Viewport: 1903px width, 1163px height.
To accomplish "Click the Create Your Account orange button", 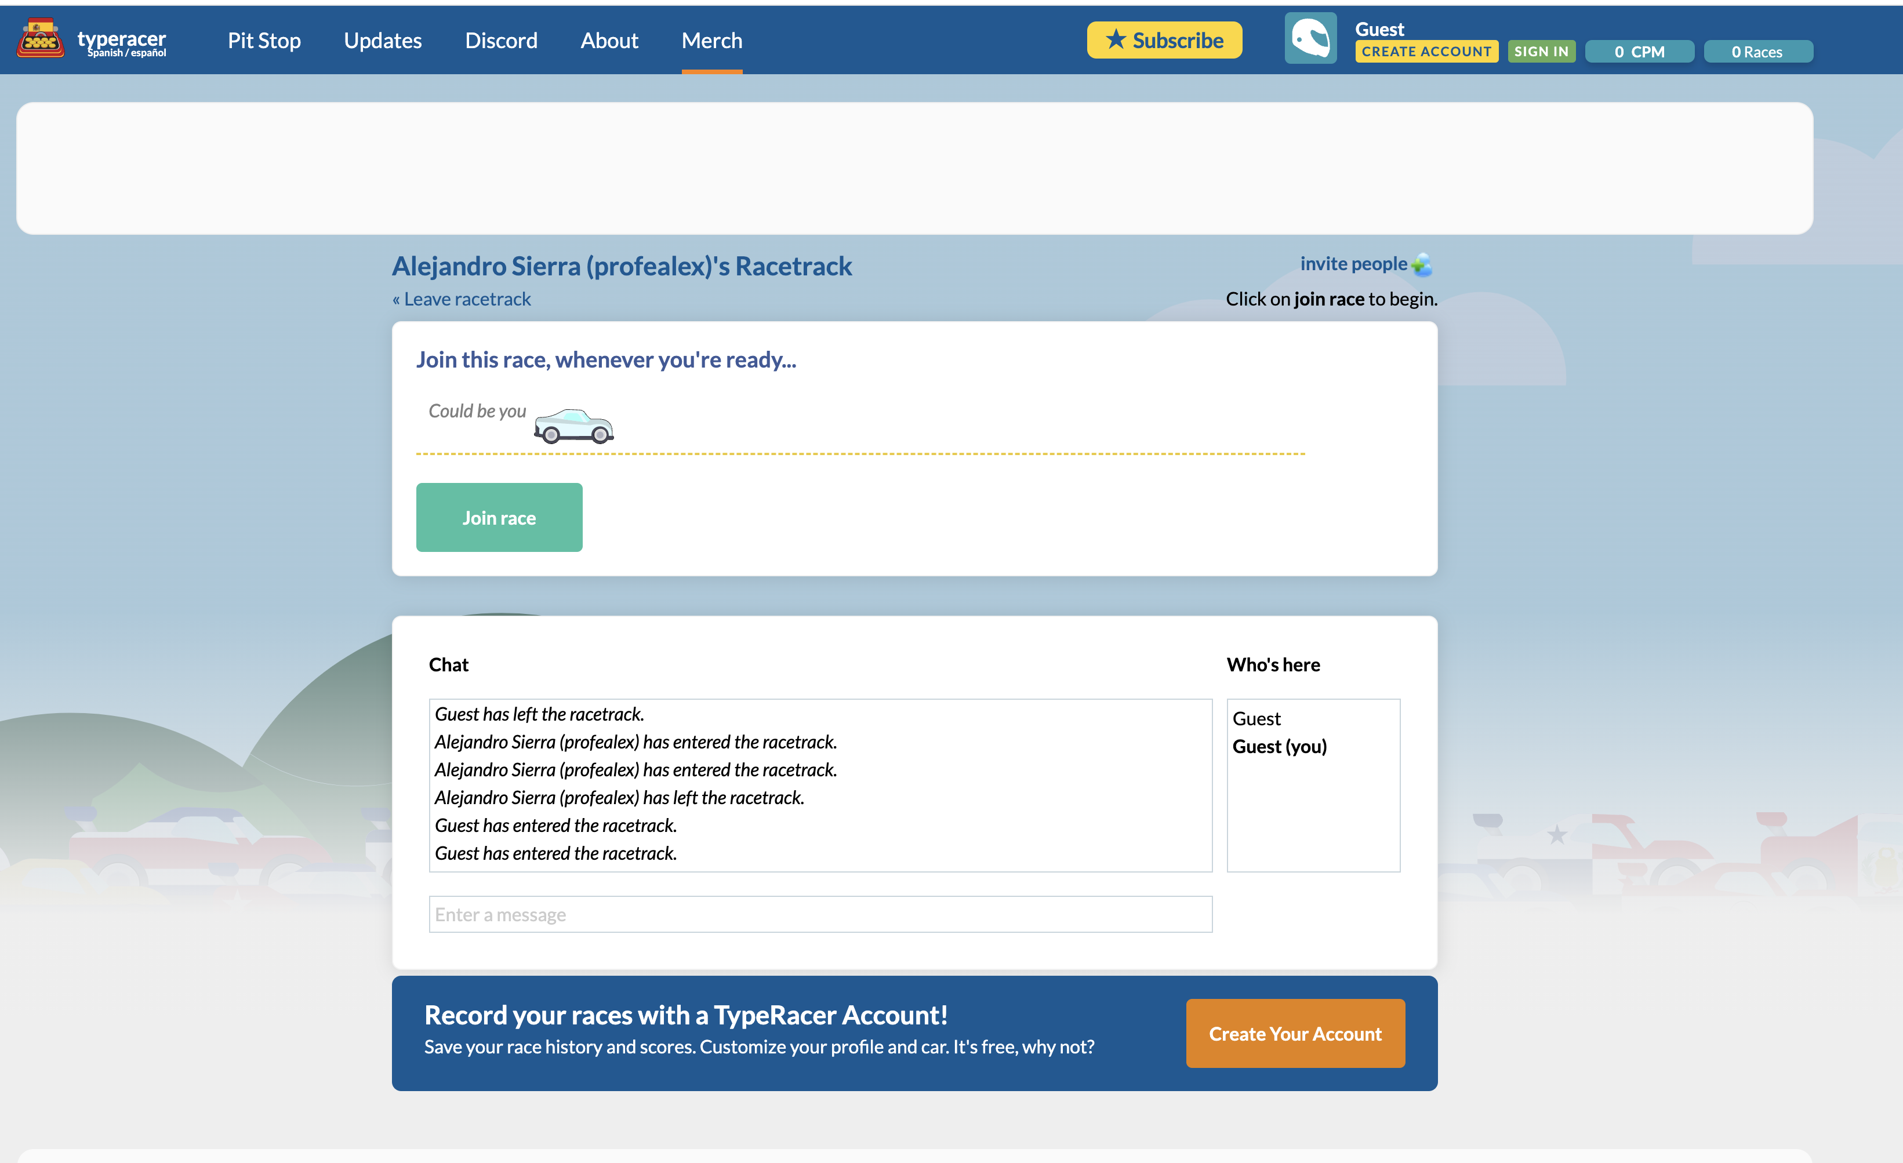I will pyautogui.click(x=1295, y=1033).
